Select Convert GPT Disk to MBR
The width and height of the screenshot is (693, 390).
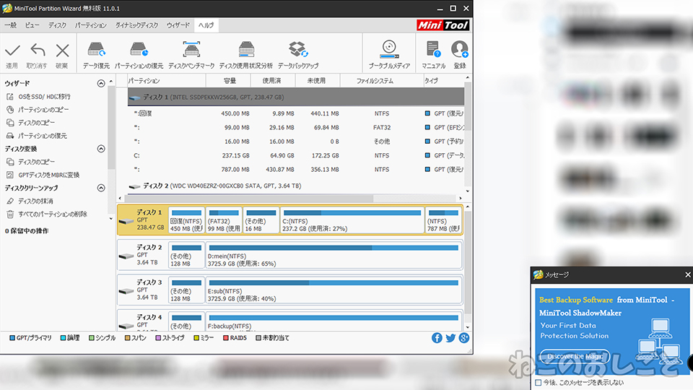click(48, 175)
